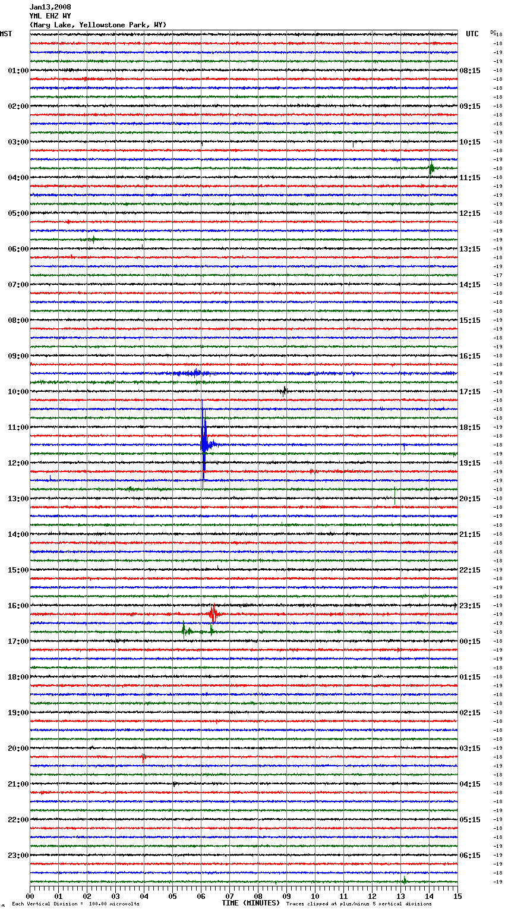Click the 00:15 UTC time label

pyautogui.click(x=470, y=641)
